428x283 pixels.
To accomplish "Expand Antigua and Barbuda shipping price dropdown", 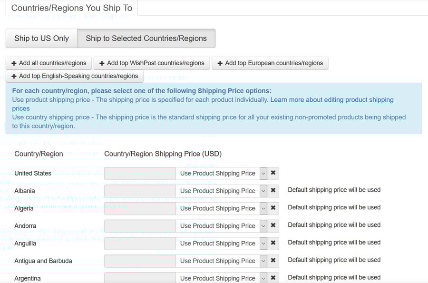I will pyautogui.click(x=221, y=261).
